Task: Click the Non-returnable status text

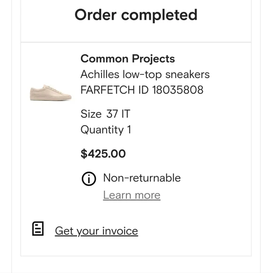Action: [142, 178]
